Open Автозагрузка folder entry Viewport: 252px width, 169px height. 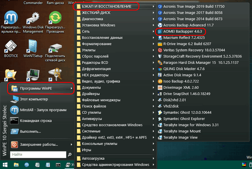(x=115, y=159)
